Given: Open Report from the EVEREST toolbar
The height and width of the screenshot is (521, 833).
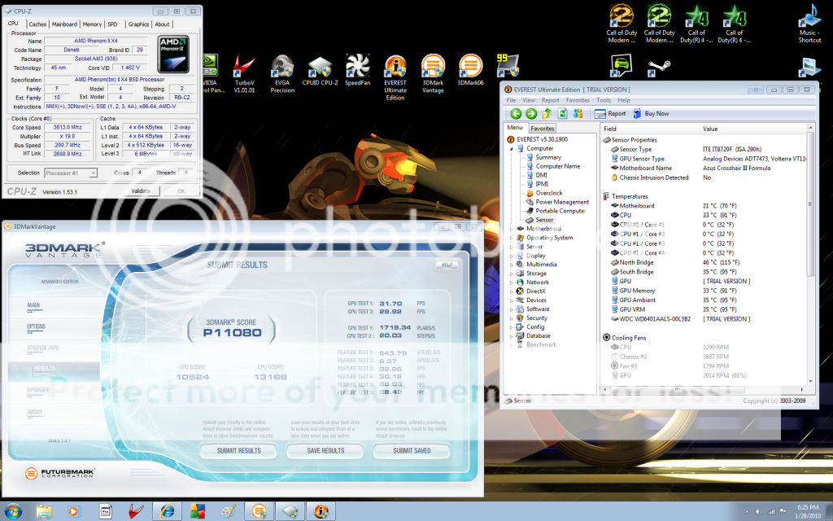Looking at the screenshot, I should [x=610, y=113].
